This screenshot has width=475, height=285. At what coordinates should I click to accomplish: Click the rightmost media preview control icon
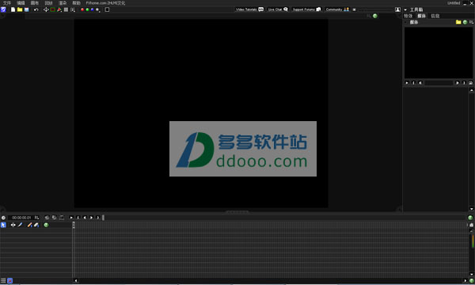point(470,82)
